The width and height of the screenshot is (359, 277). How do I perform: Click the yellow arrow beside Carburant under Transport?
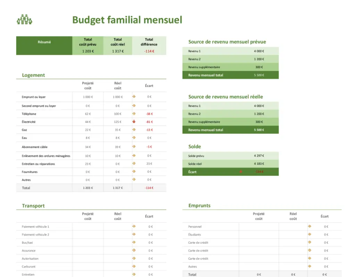pyautogui.click(x=134, y=266)
